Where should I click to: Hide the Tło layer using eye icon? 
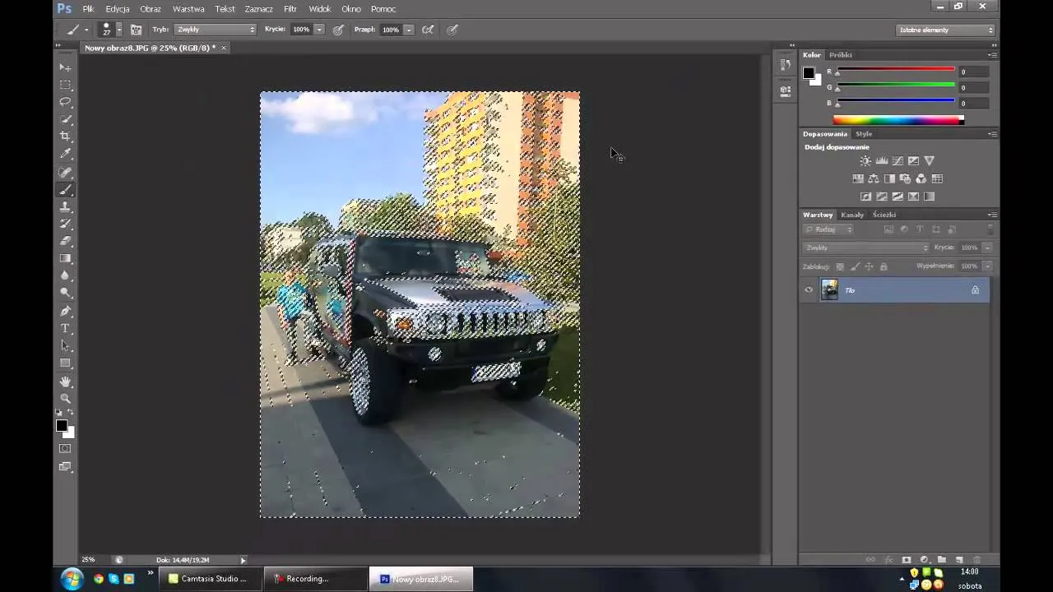809,289
